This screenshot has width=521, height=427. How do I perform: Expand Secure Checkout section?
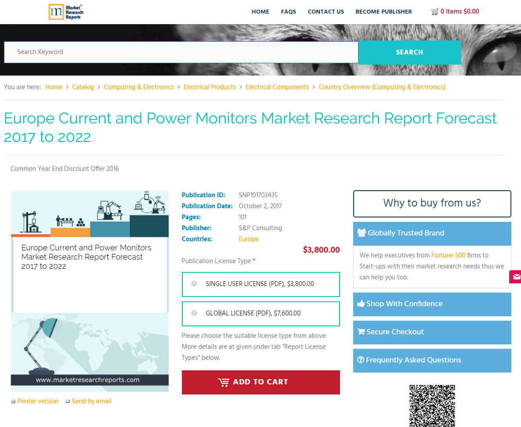pyautogui.click(x=432, y=332)
